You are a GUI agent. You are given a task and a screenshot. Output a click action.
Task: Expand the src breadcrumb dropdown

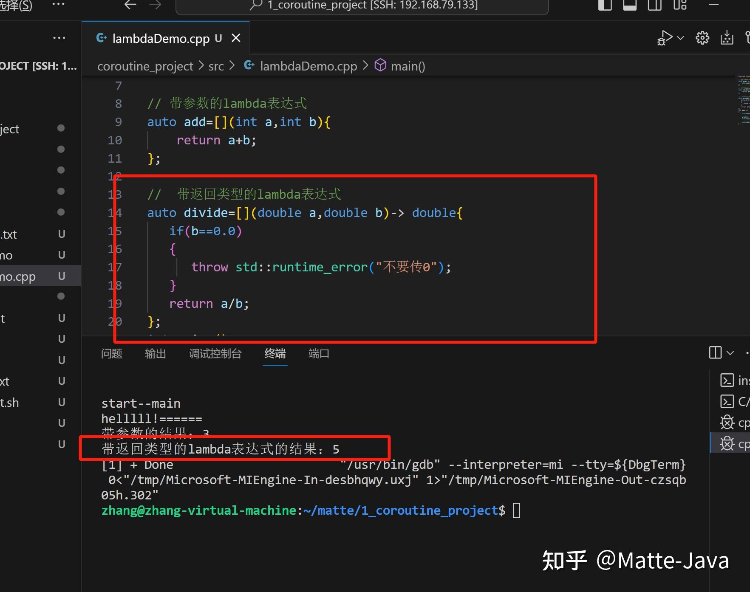click(x=216, y=66)
